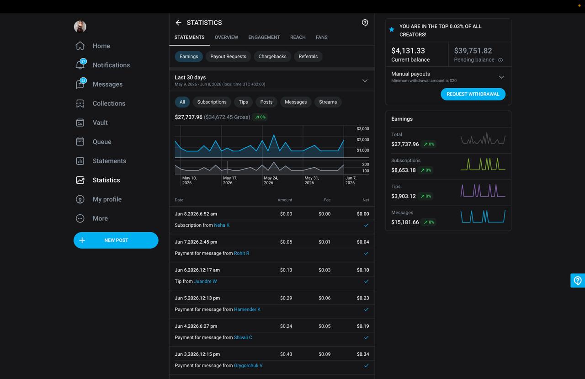Open the floating help widget icon
This screenshot has width=585, height=379.
click(578, 280)
